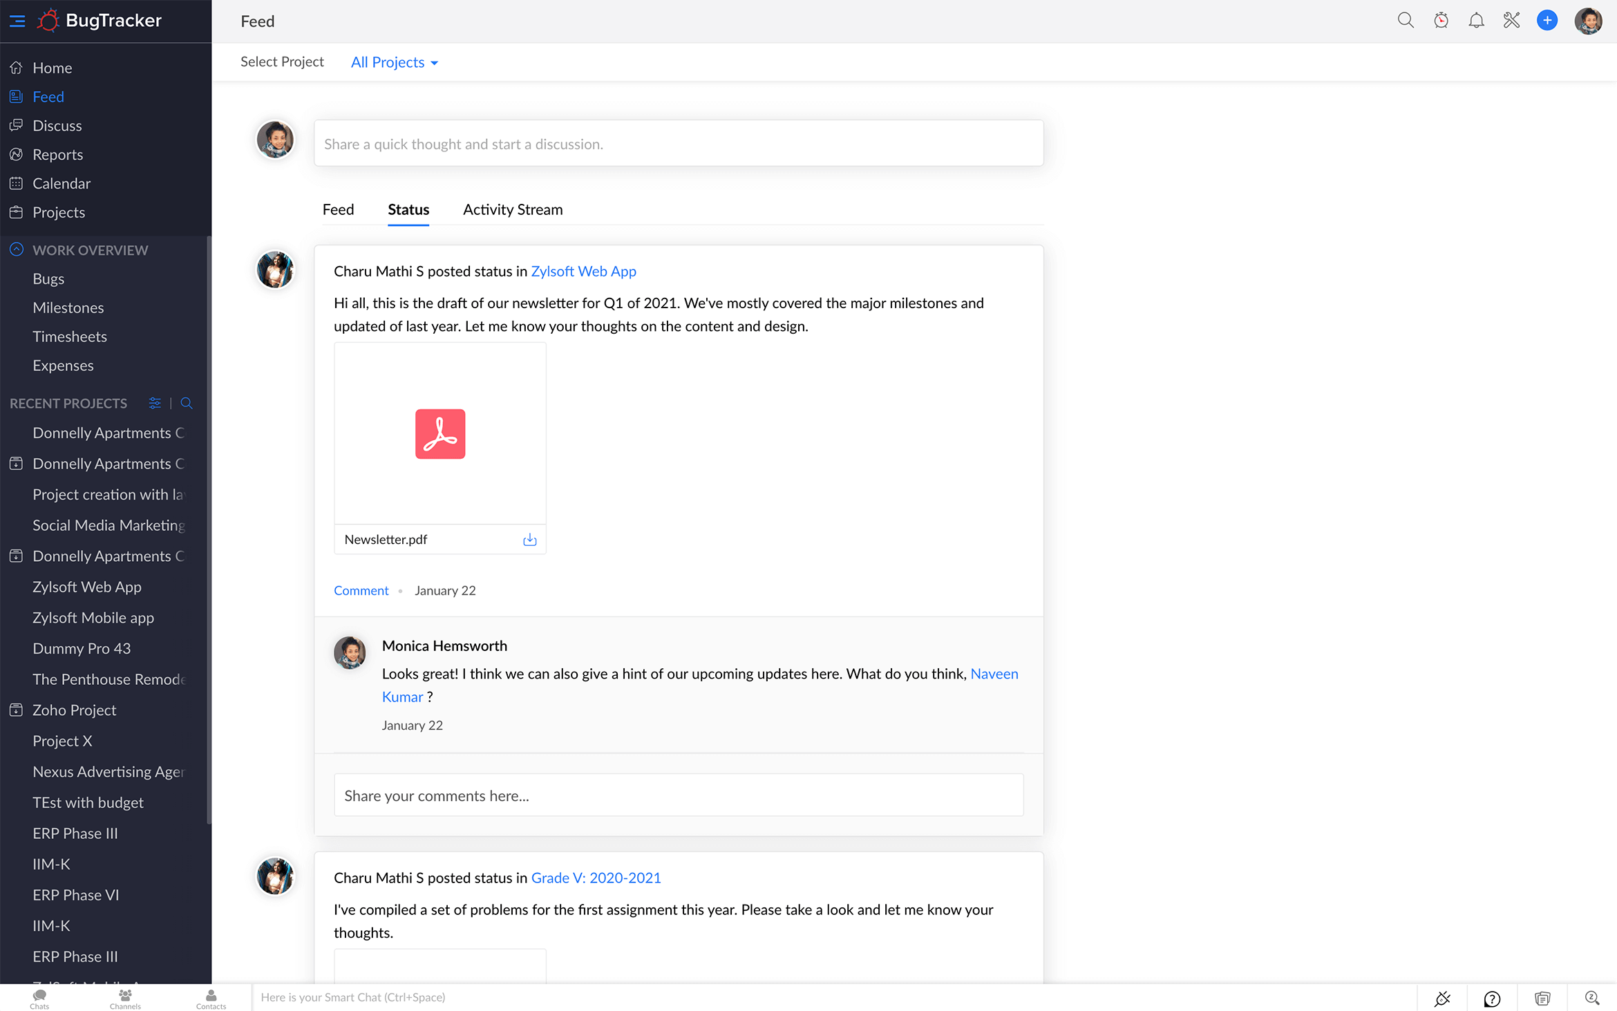The height and width of the screenshot is (1011, 1617).
Task: Open Zylsoft Web App in recent projects
Action: [x=87, y=587]
